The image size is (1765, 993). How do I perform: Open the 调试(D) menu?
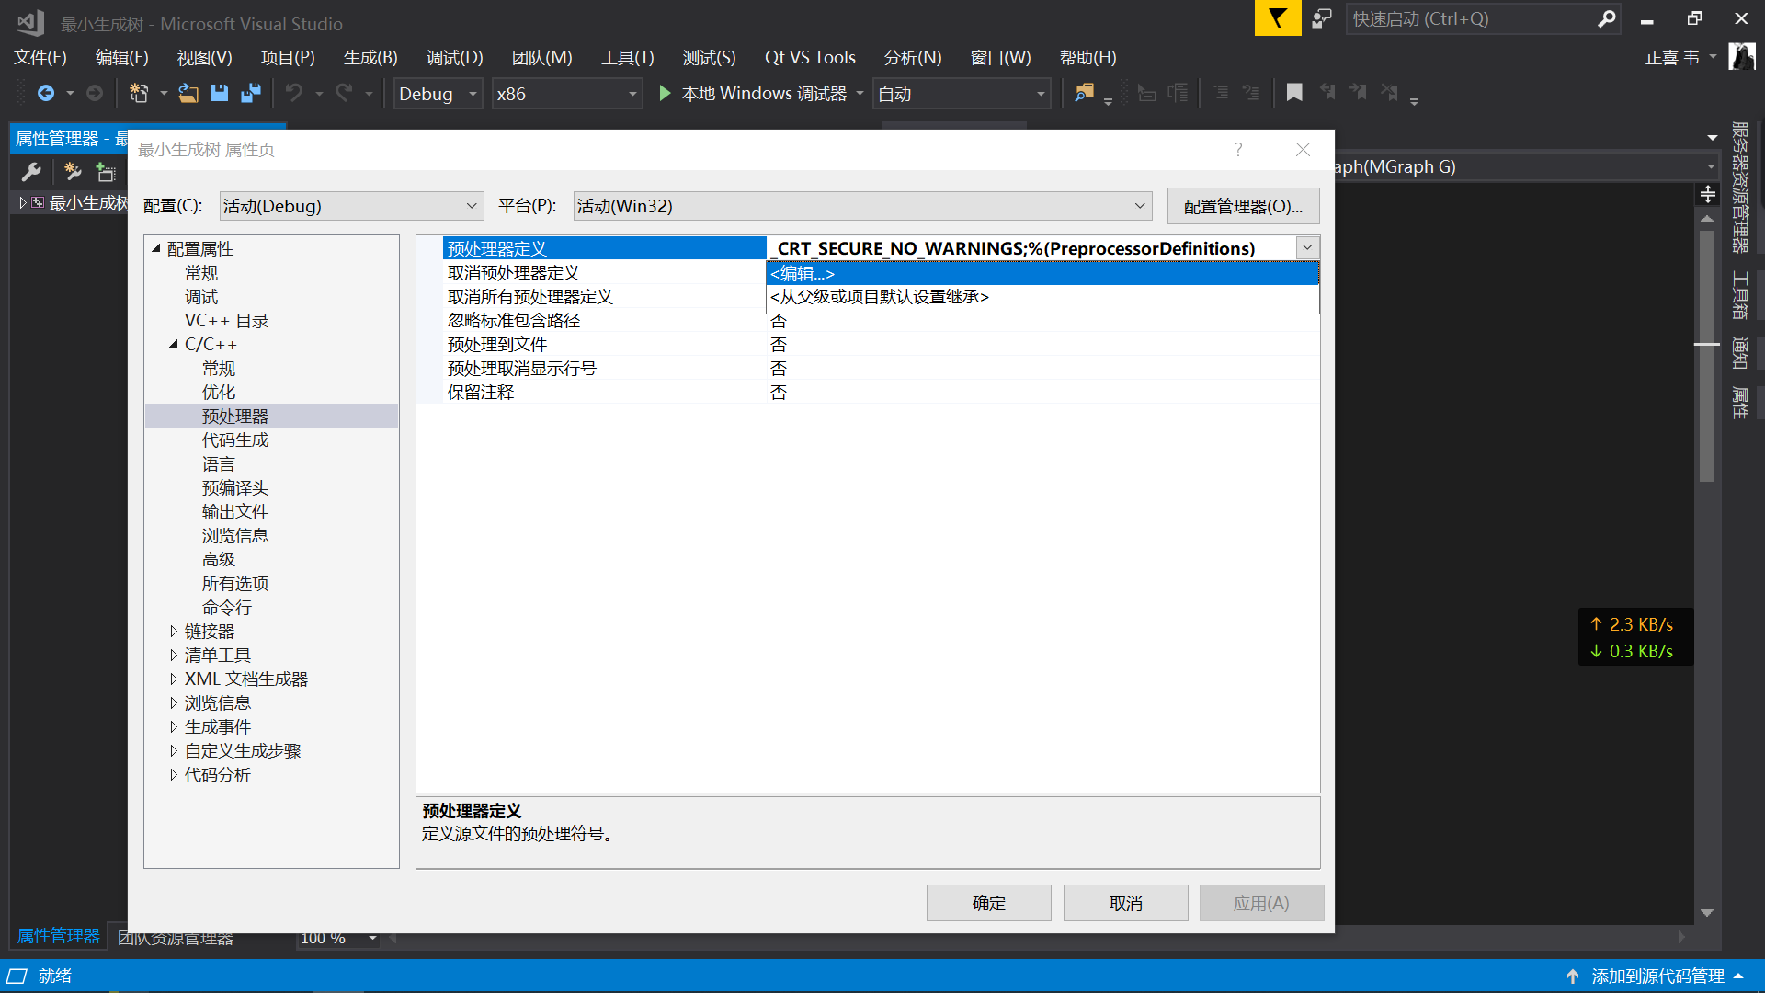pos(455,57)
